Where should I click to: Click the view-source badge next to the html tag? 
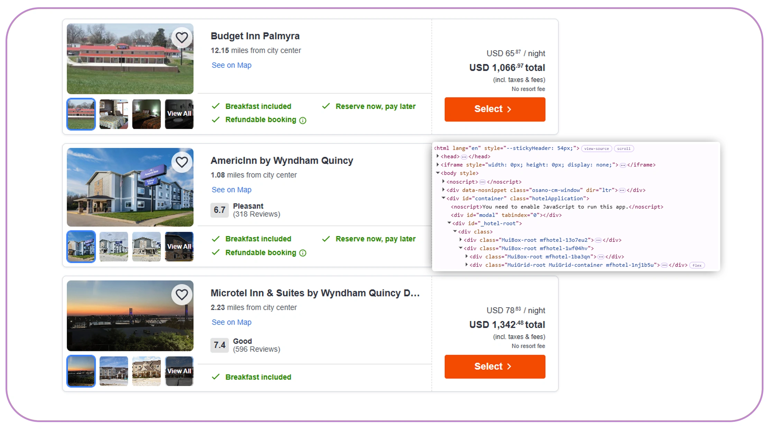(596, 148)
